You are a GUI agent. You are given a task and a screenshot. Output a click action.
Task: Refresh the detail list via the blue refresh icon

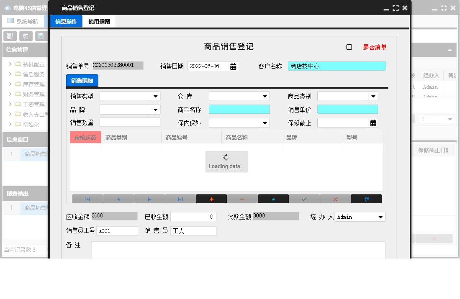click(366, 199)
